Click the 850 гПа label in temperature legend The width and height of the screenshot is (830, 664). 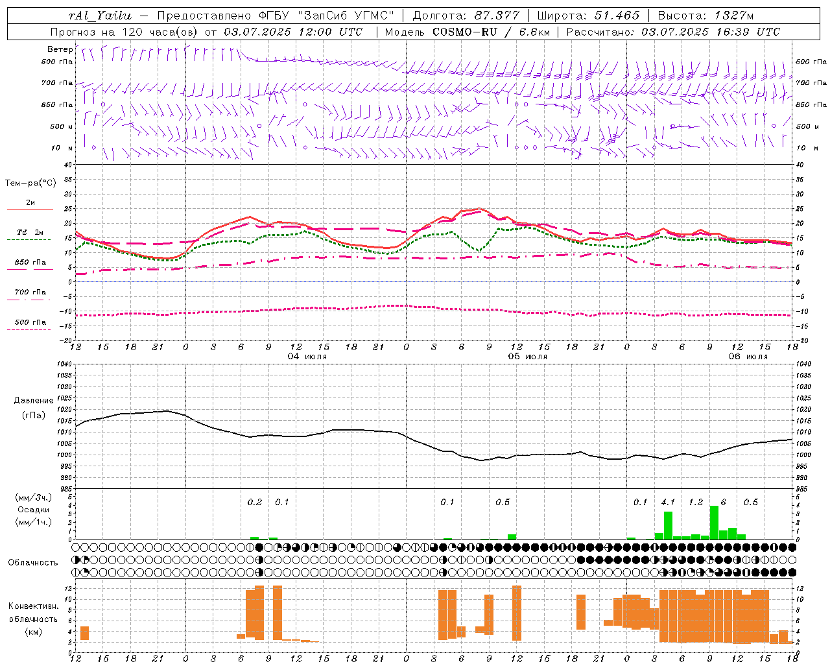[30, 263]
